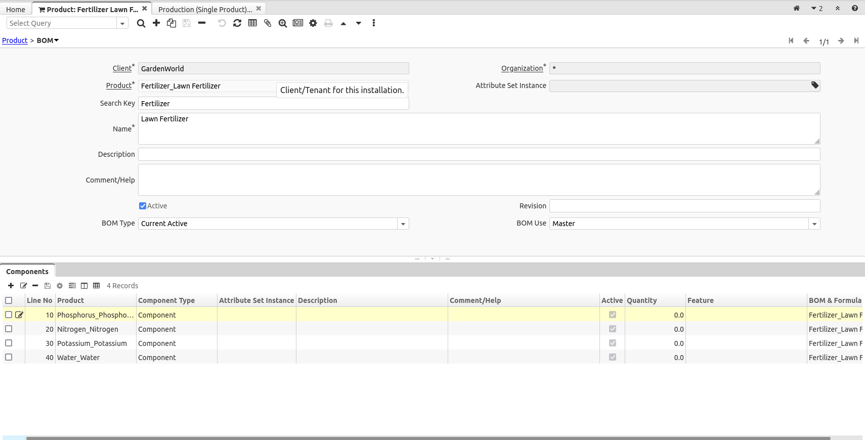
Task: Click the Copy Record toolbar icon
Action: [x=171, y=23]
